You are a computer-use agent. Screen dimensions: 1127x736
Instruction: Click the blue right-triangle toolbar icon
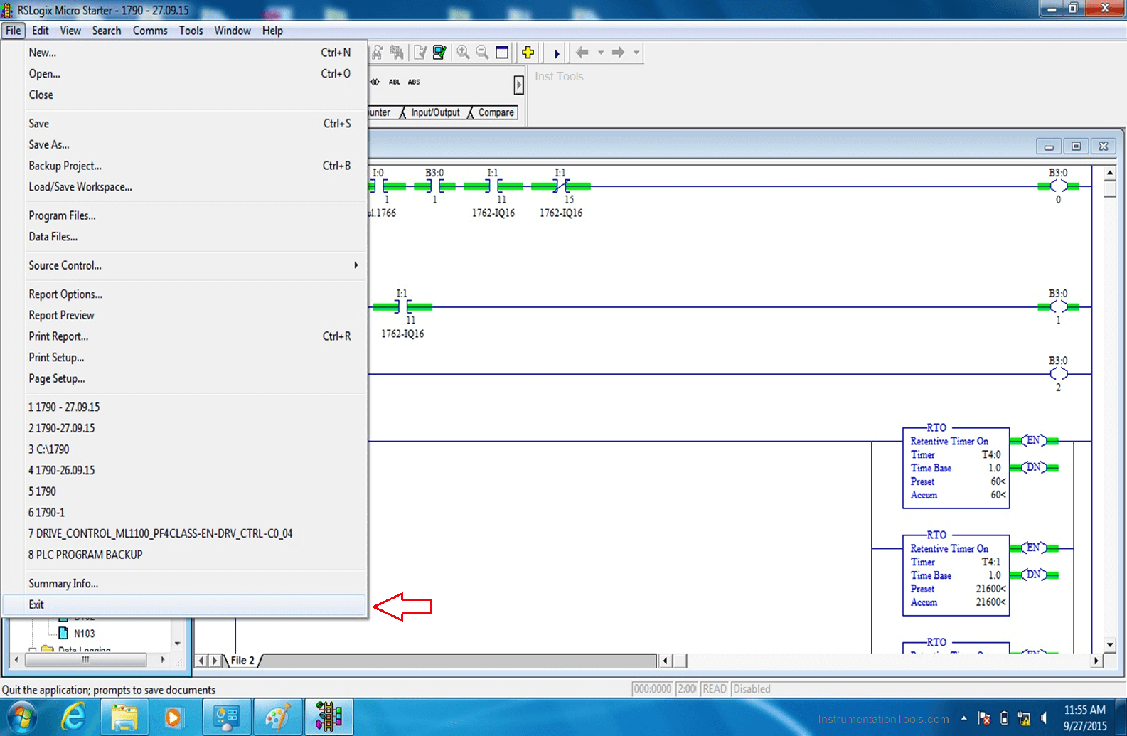pos(557,53)
